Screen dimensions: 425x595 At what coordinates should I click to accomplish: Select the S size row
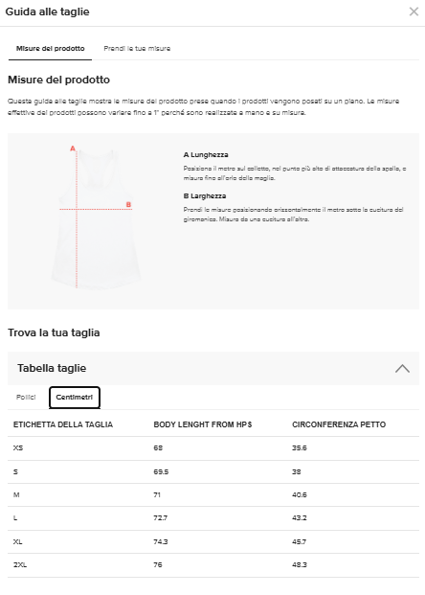point(213,471)
